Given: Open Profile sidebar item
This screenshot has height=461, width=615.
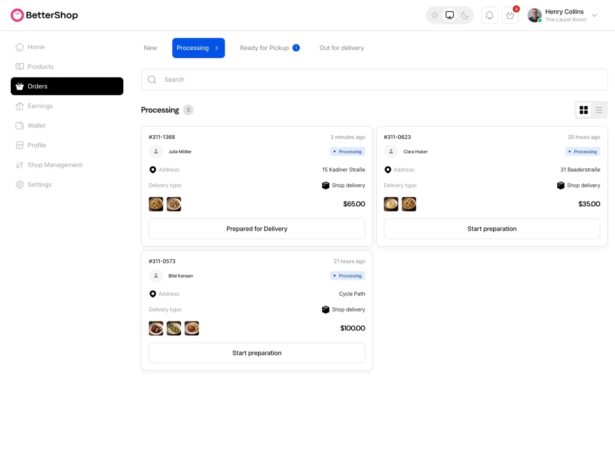Looking at the screenshot, I should (67, 145).
